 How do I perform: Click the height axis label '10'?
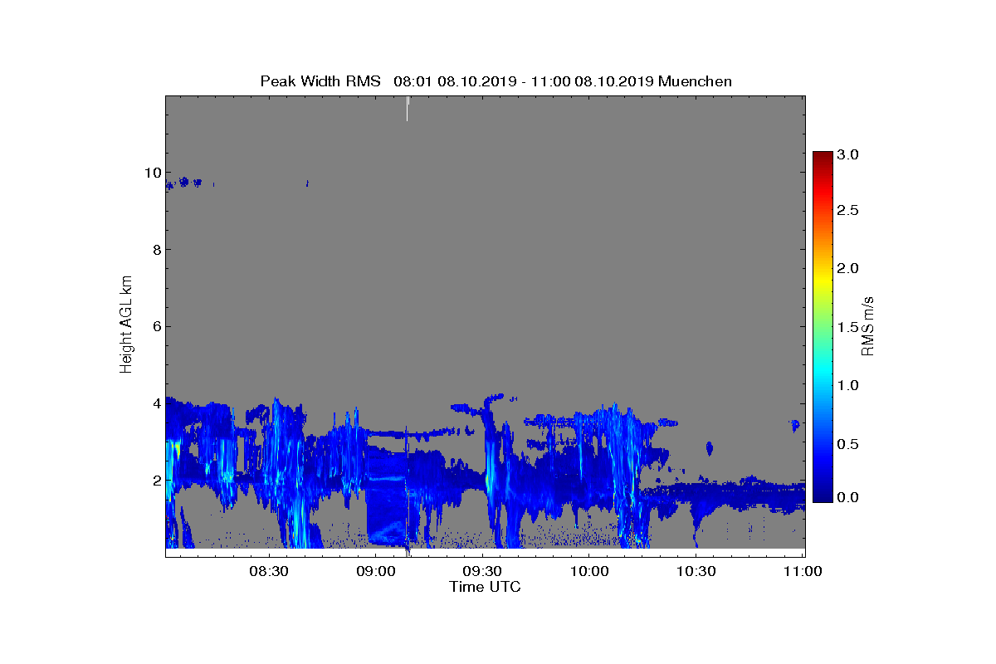coord(151,173)
